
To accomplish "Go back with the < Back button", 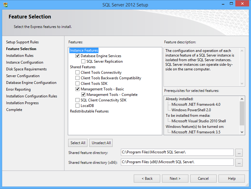I will [147, 179].
